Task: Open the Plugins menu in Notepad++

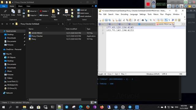Action: coord(168,14)
